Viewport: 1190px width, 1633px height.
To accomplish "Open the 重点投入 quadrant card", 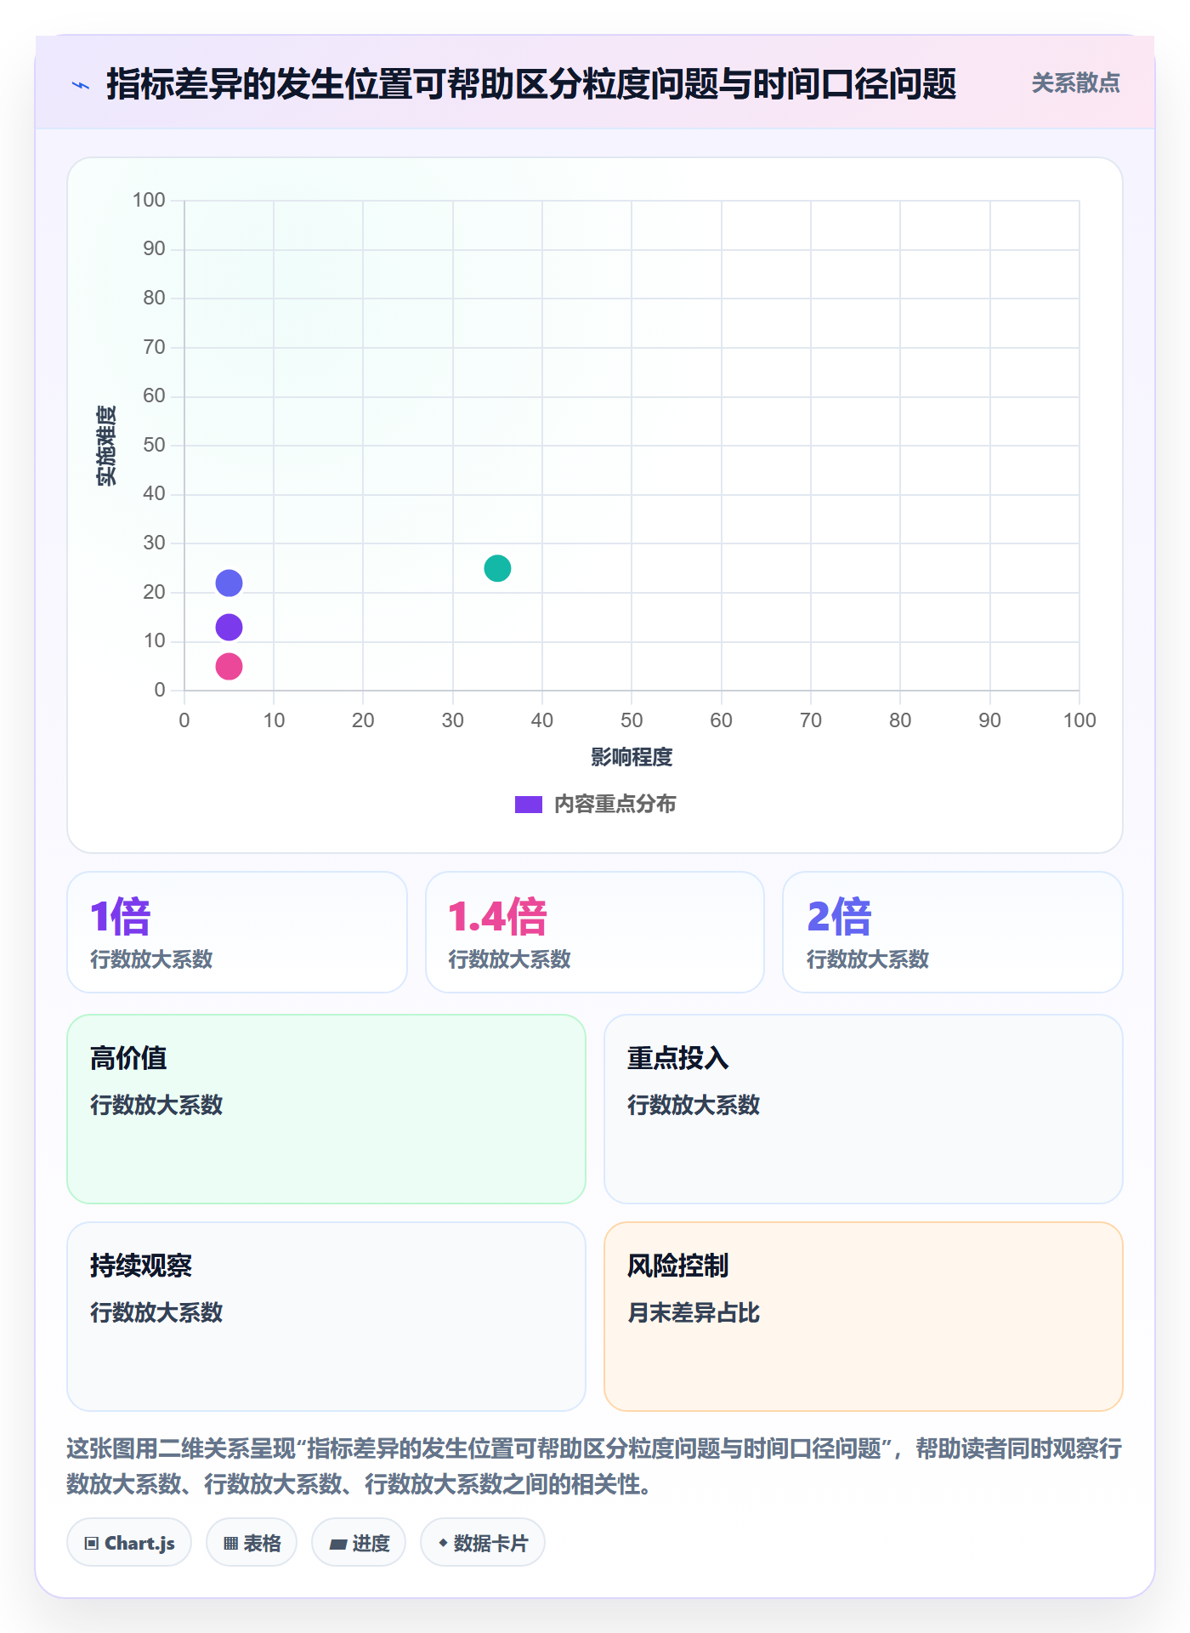I will tap(864, 1109).
